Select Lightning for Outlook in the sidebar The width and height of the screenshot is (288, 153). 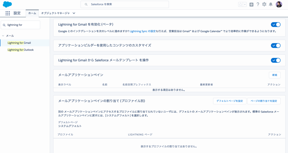pos(21,50)
